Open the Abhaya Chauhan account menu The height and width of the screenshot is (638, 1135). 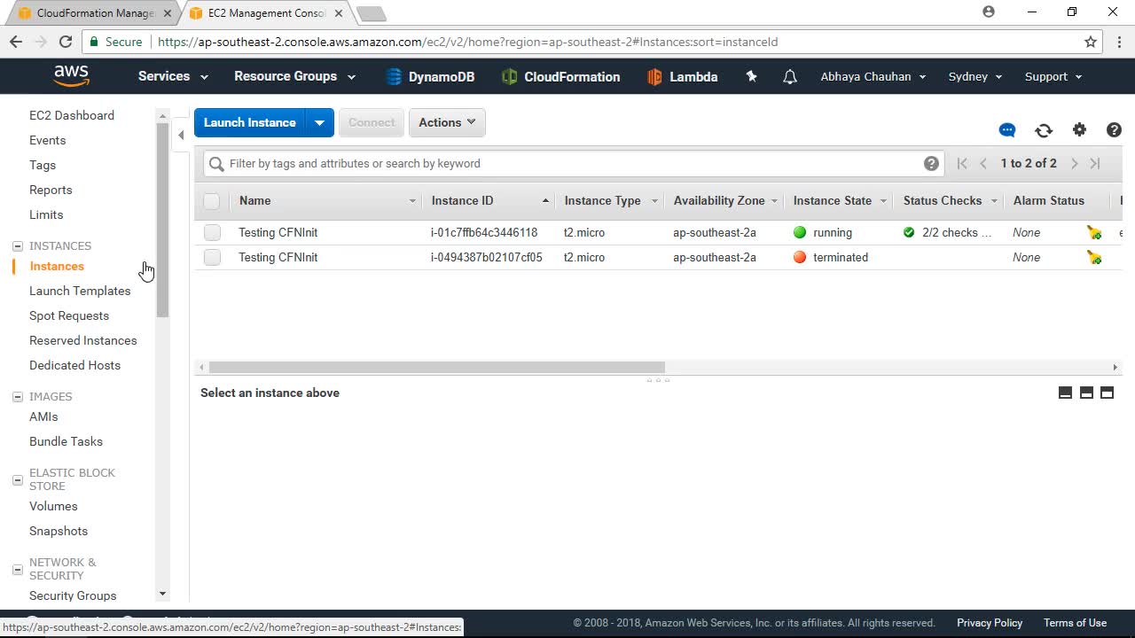(873, 76)
